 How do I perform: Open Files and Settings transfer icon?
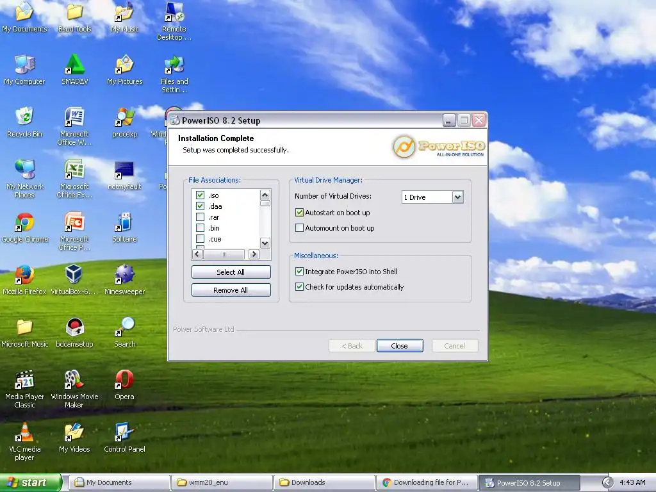[174, 74]
